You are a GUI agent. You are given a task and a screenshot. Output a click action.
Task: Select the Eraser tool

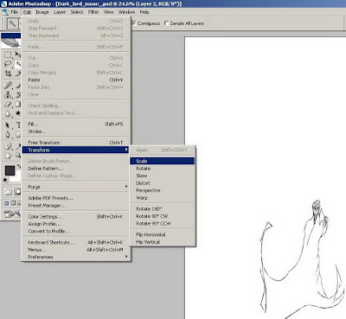tap(8, 104)
